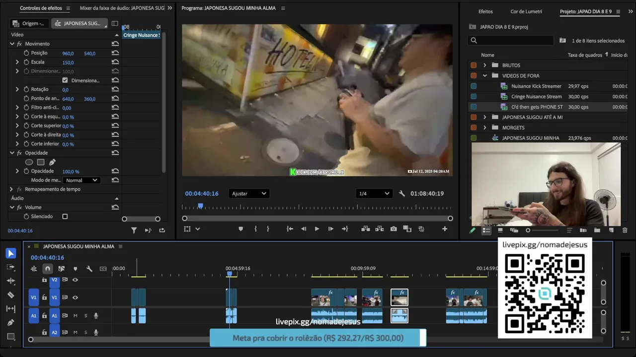Toggle V1 track visibility eye
Image resolution: width=636 pixels, height=357 pixels.
coord(75,297)
